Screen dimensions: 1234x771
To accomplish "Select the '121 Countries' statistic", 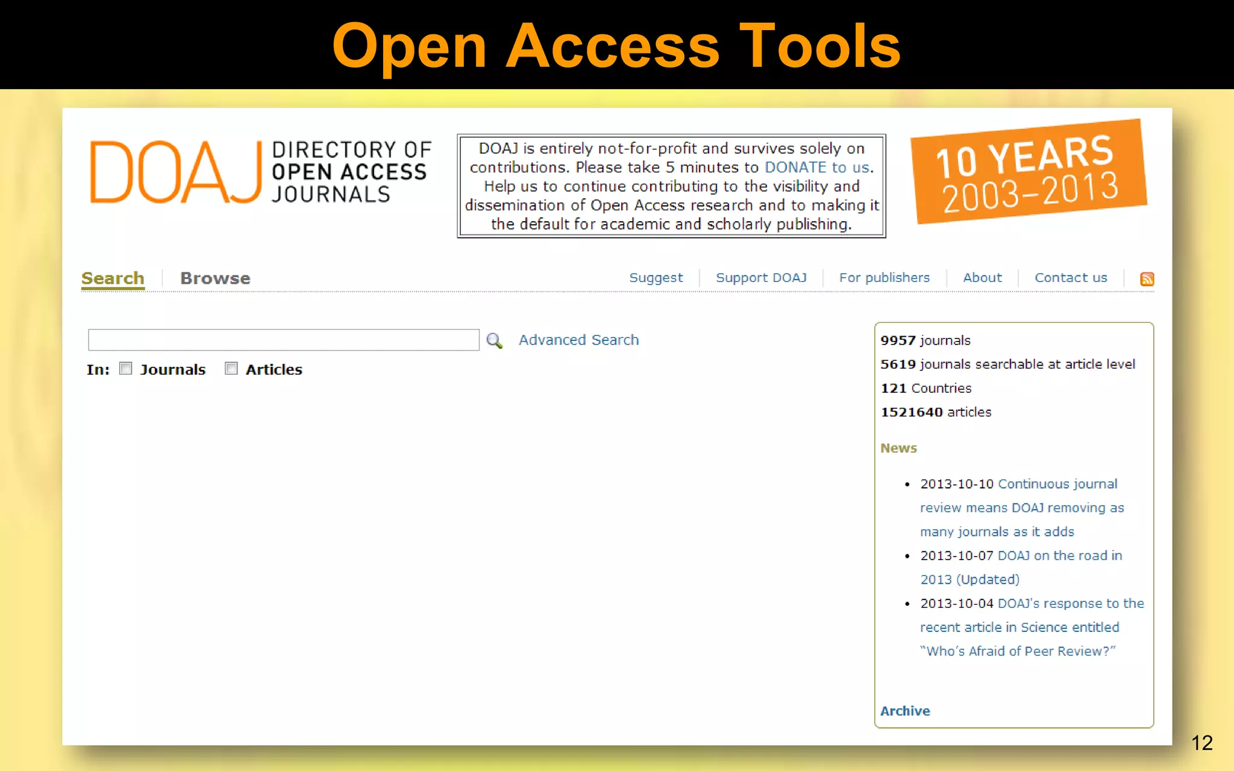I will pos(926,388).
